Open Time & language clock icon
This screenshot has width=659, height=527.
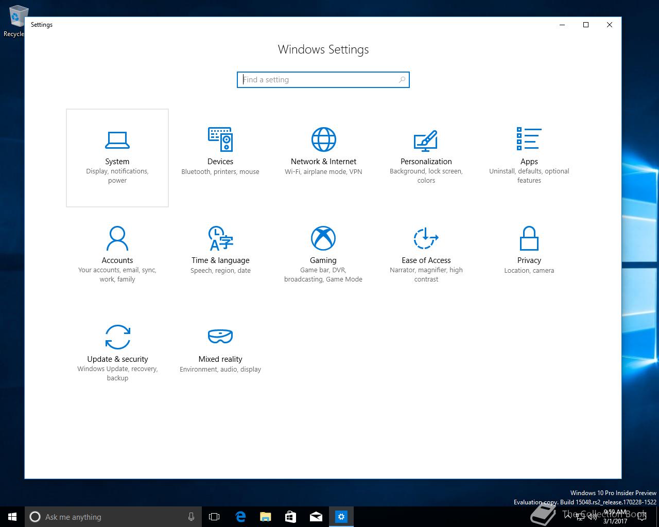point(220,238)
